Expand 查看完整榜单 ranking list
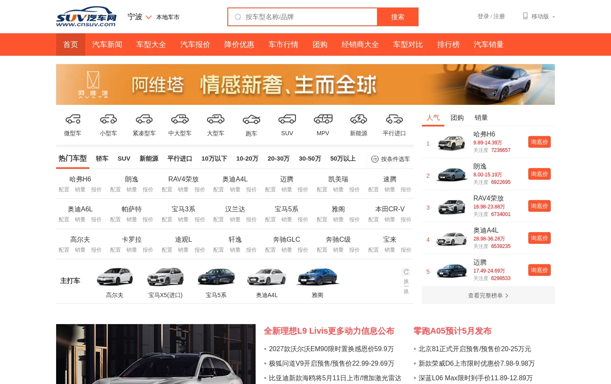 (x=488, y=295)
